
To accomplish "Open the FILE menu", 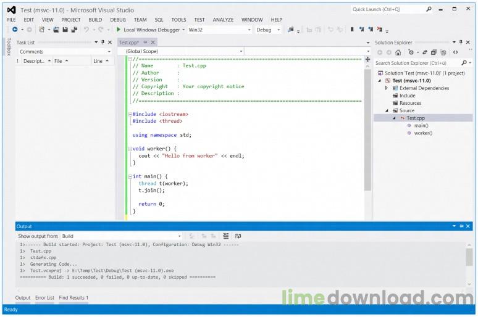I will coord(11,20).
